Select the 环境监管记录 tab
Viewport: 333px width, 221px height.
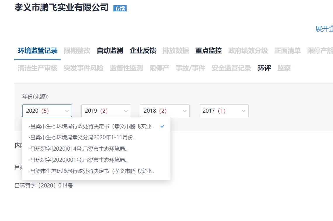(37, 50)
